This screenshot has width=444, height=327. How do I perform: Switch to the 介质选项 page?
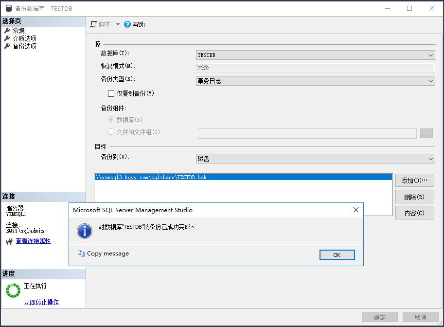[x=24, y=38]
